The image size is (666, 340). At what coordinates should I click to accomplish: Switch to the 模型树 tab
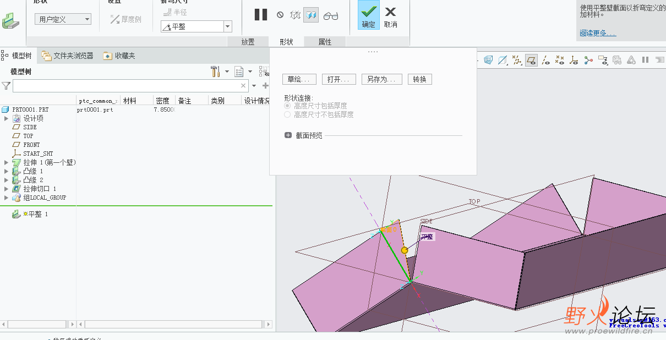pyautogui.click(x=18, y=56)
